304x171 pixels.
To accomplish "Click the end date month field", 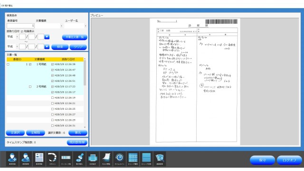I will (x=32, y=47).
